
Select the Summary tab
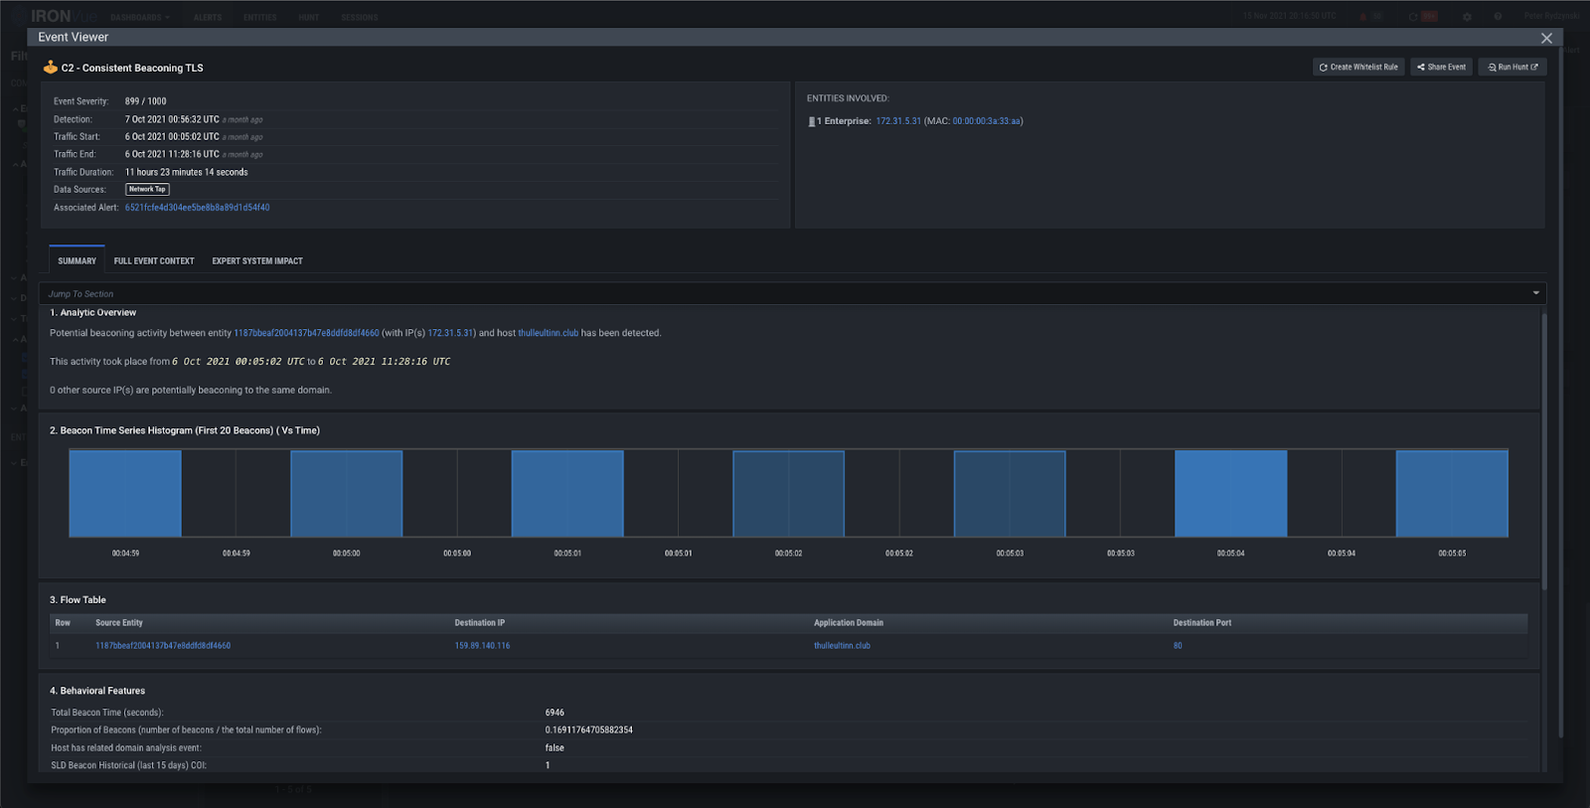pos(77,260)
